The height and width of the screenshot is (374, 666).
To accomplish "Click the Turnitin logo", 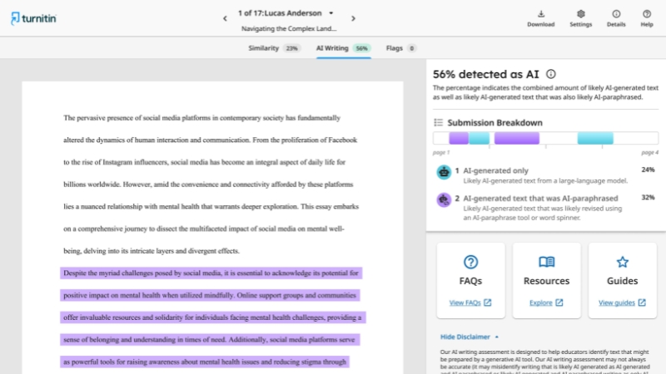I will click(x=33, y=18).
